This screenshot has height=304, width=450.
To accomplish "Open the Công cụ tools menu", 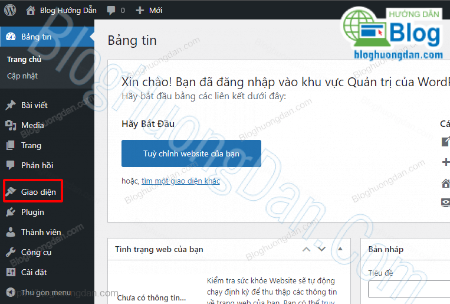I will [x=36, y=252].
